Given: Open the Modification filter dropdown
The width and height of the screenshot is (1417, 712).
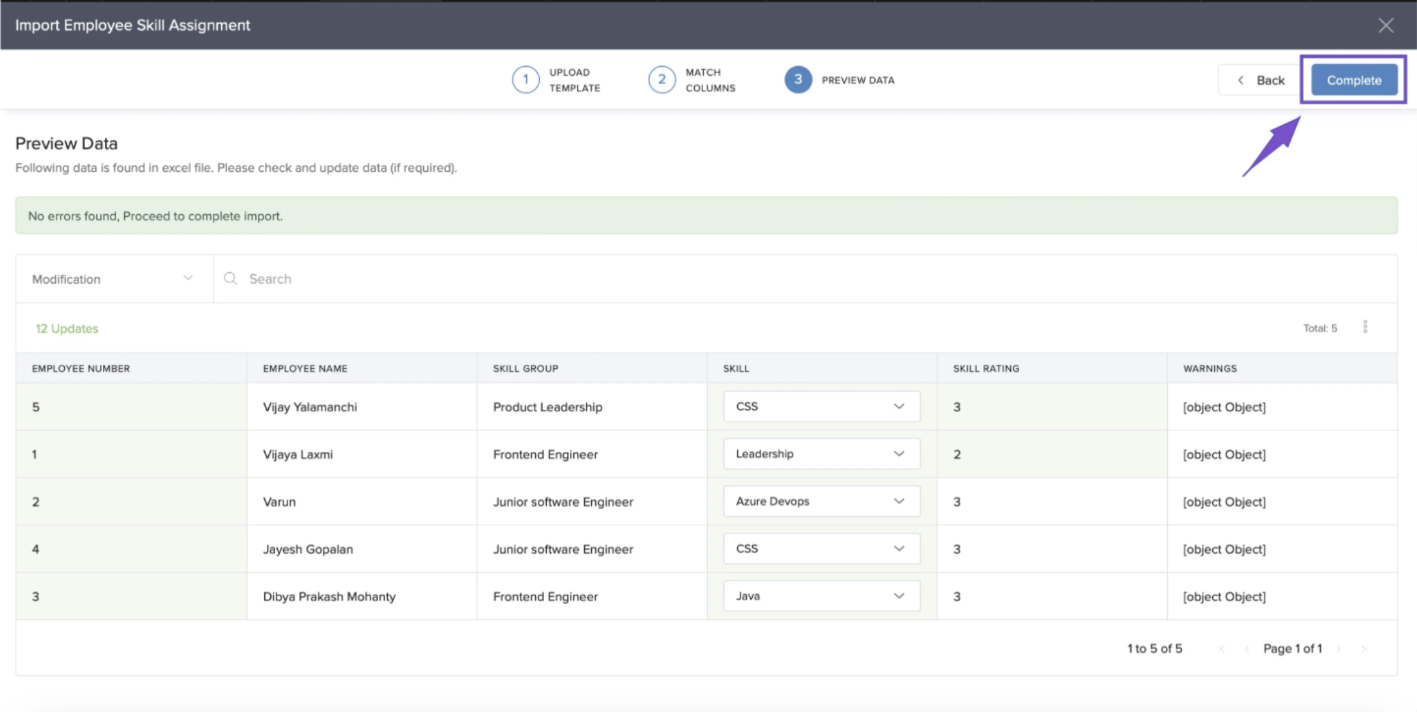Looking at the screenshot, I should tap(113, 279).
